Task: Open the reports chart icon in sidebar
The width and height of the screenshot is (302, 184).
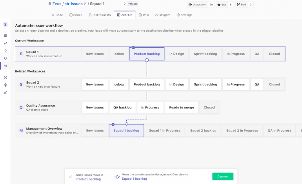Action: click(x=5, y=43)
